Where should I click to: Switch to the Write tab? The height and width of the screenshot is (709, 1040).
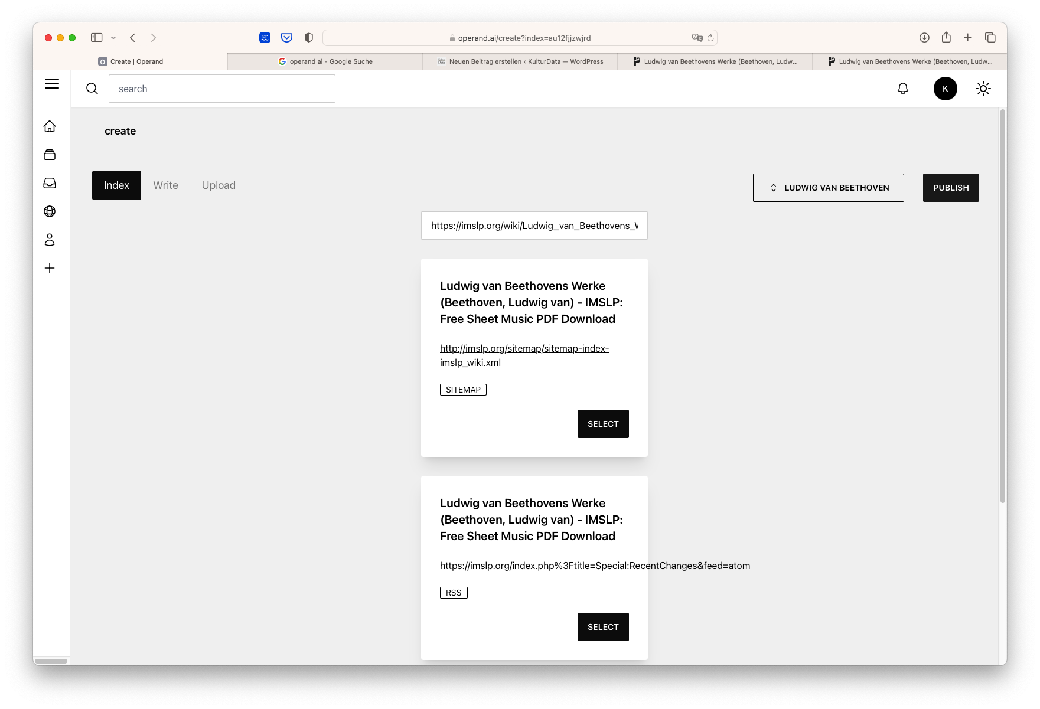tap(165, 185)
